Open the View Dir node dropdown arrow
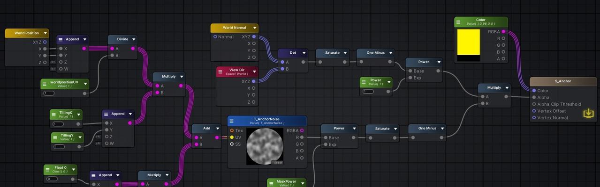Viewport: 600px width, 187px height. [255, 72]
